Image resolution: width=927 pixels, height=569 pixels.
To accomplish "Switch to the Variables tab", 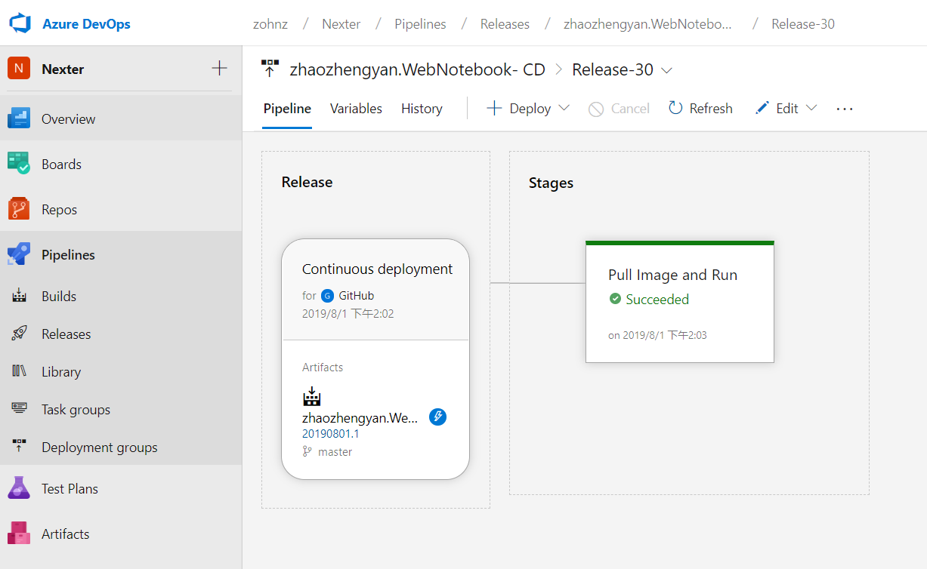I will [x=356, y=109].
